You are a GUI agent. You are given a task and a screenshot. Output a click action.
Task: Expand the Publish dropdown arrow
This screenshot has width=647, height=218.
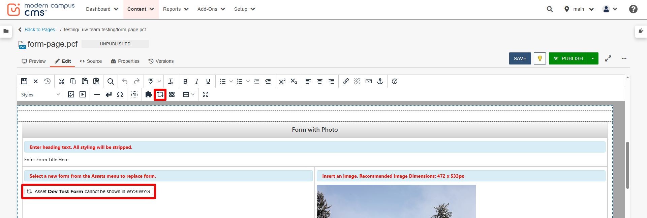593,58
